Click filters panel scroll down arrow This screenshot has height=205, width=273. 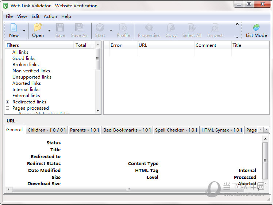coord(98,111)
